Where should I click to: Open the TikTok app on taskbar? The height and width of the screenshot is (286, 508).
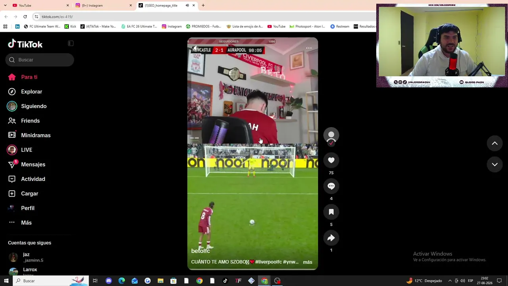point(225,281)
